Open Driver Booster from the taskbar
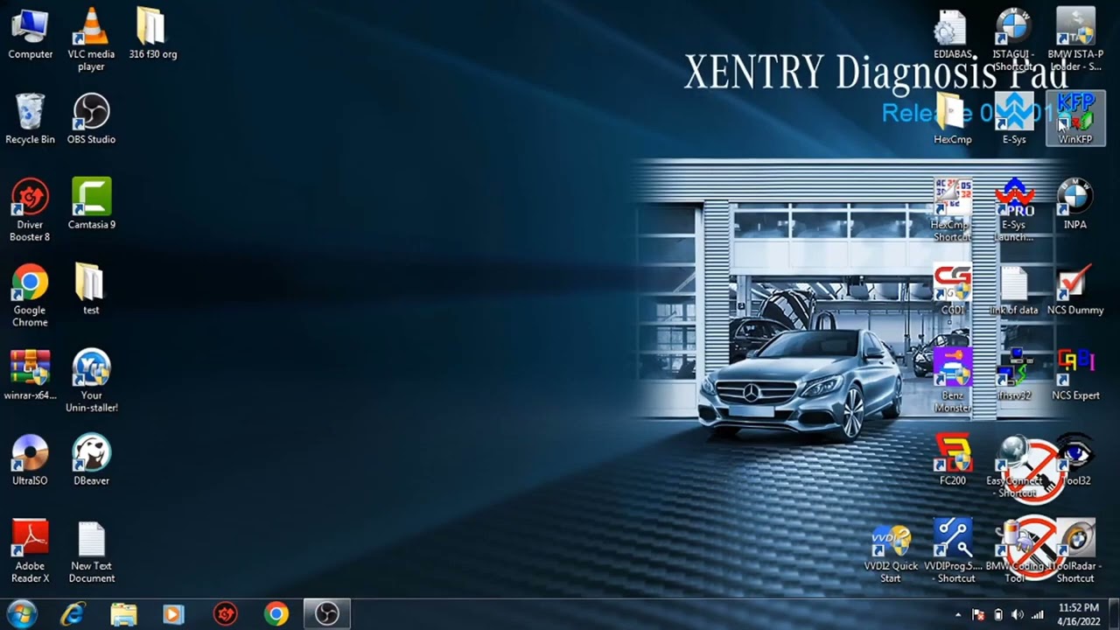 pos(225,614)
